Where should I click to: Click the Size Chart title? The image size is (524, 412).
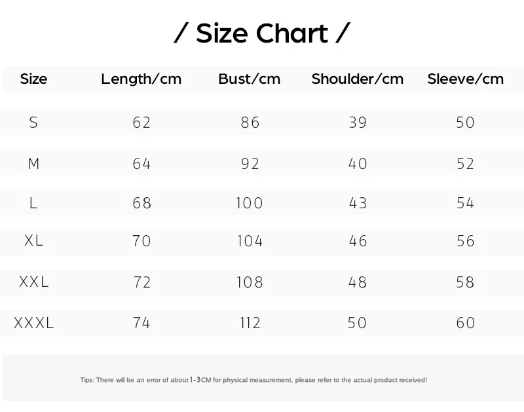(x=262, y=33)
